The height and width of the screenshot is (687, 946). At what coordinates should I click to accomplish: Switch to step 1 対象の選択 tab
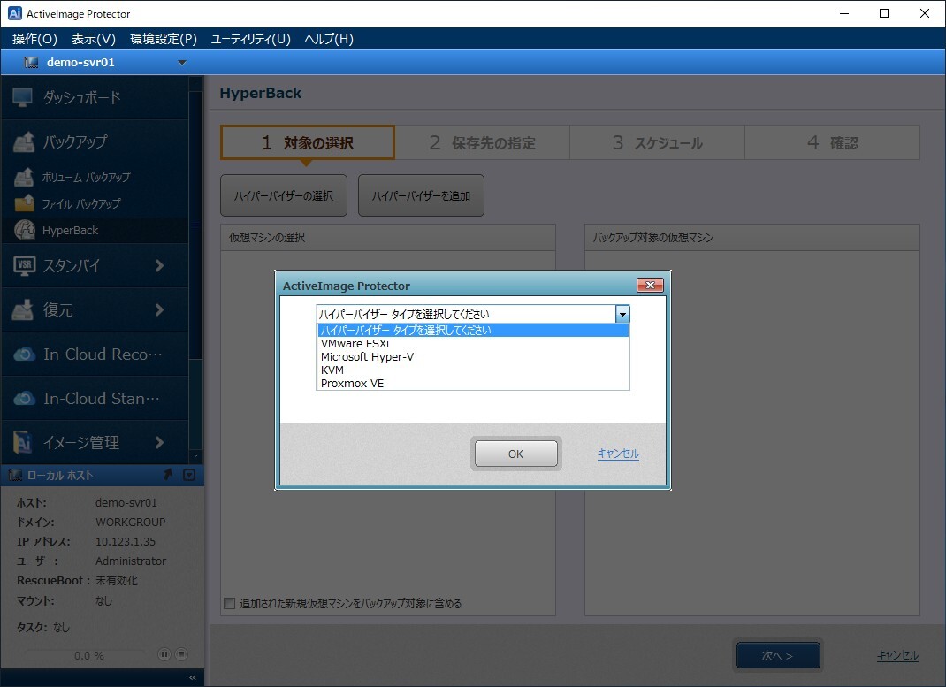[308, 142]
